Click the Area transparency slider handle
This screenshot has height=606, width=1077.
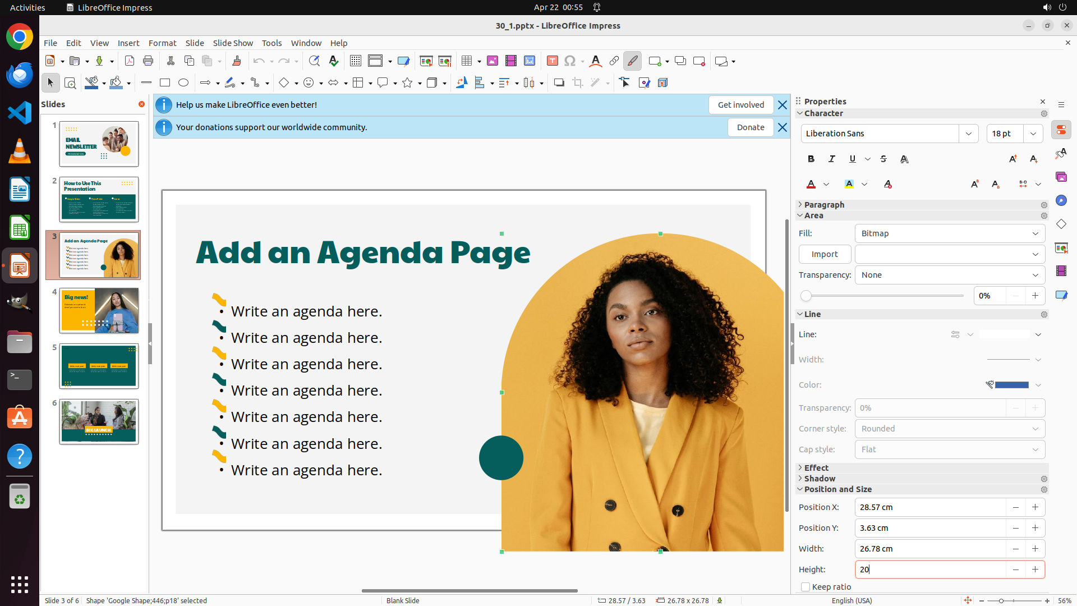[806, 296]
